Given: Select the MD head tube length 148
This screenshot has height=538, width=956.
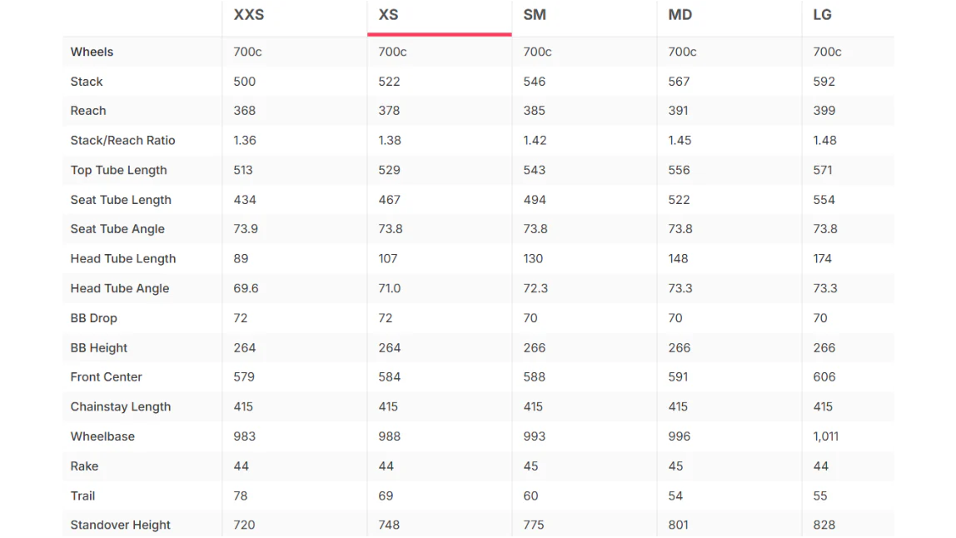Looking at the screenshot, I should coord(678,259).
